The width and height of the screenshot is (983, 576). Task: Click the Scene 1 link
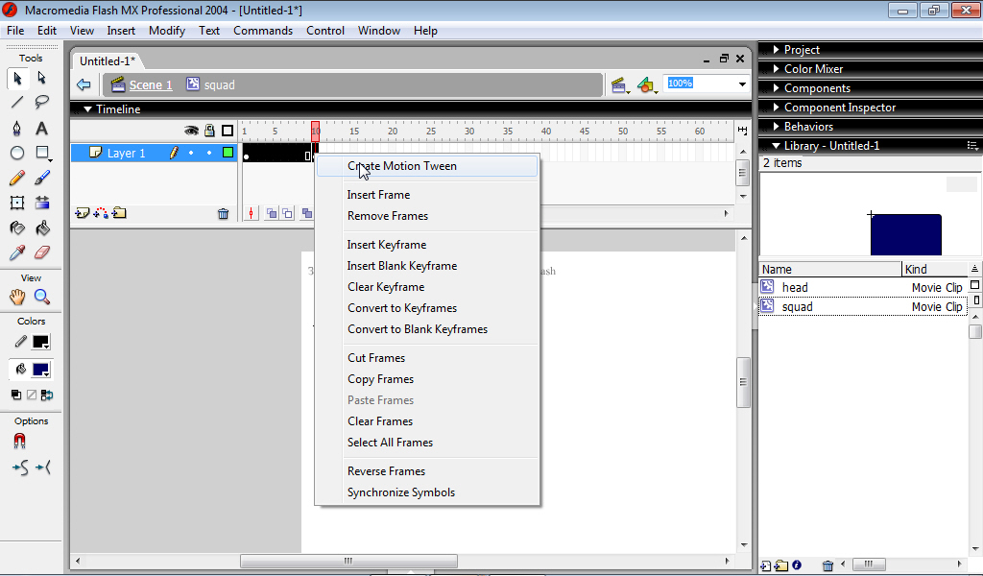point(151,84)
